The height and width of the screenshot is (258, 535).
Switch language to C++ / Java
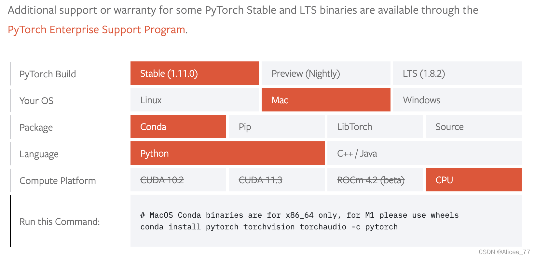(x=424, y=153)
